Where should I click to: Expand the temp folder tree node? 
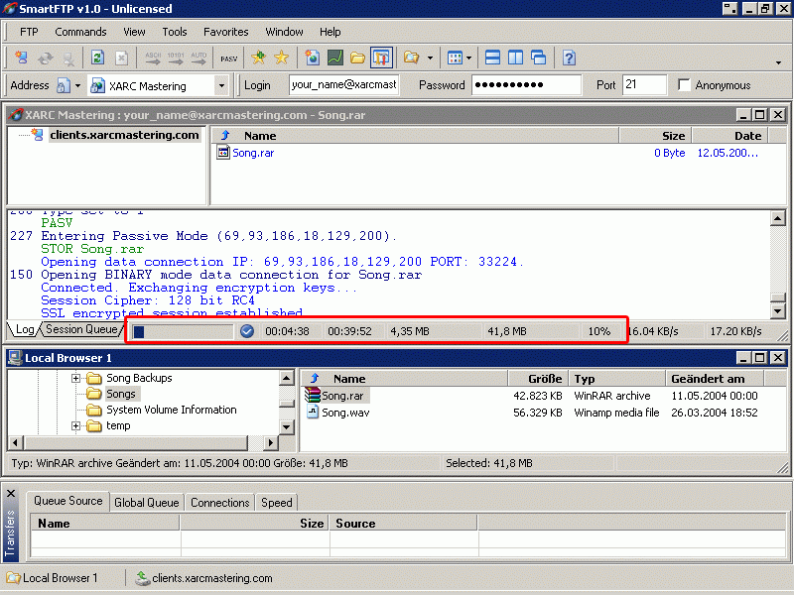point(75,425)
